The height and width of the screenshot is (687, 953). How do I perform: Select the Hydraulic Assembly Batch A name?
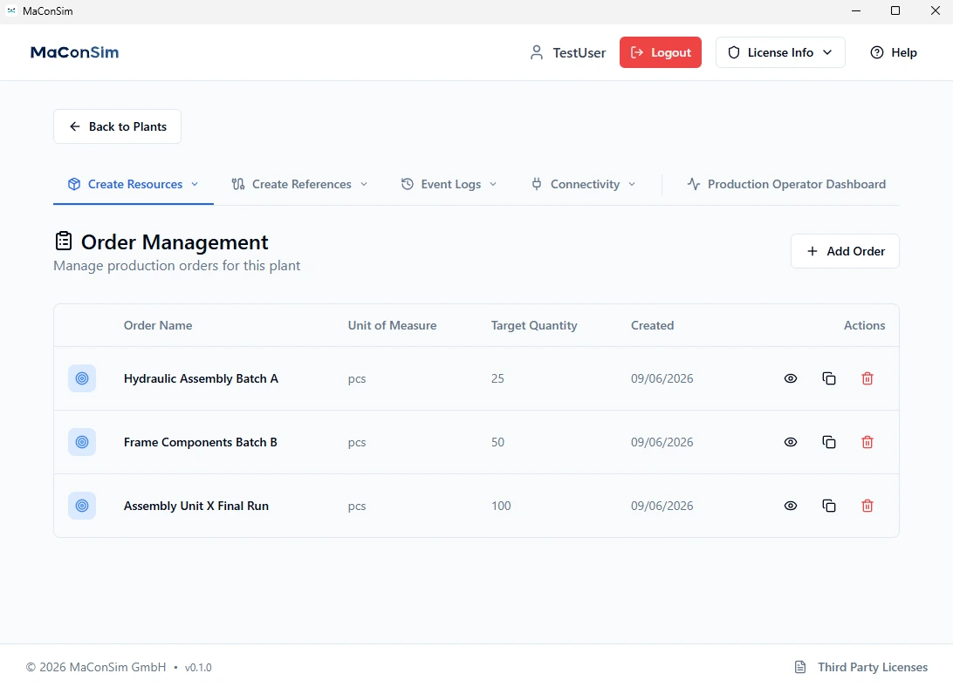pyautogui.click(x=202, y=378)
